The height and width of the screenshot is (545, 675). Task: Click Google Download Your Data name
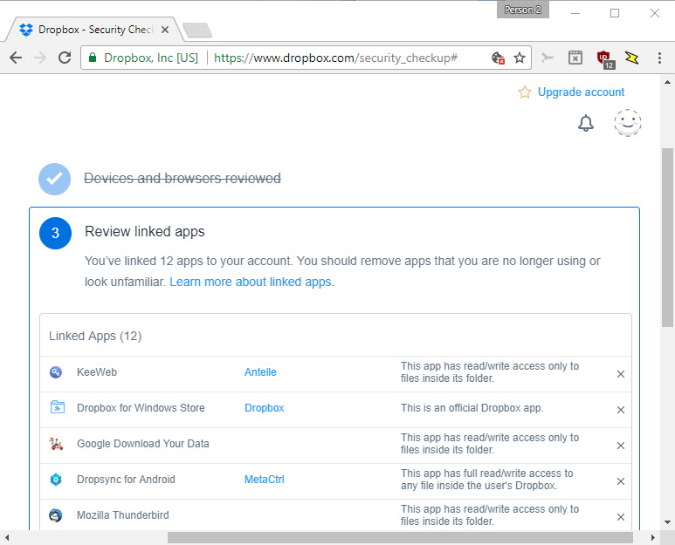(143, 444)
